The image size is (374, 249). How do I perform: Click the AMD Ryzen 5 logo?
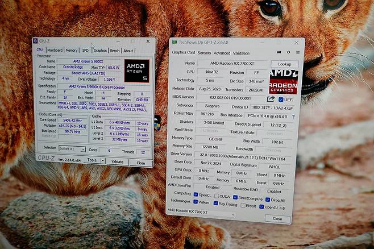point(137,70)
